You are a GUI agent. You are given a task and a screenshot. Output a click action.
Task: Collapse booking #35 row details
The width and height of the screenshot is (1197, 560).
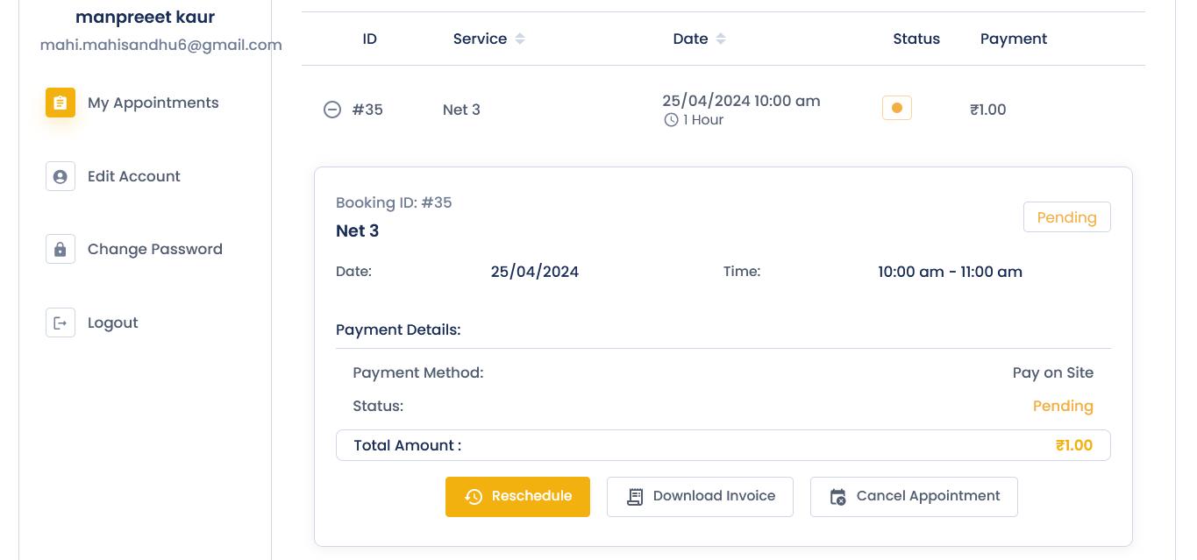click(332, 110)
